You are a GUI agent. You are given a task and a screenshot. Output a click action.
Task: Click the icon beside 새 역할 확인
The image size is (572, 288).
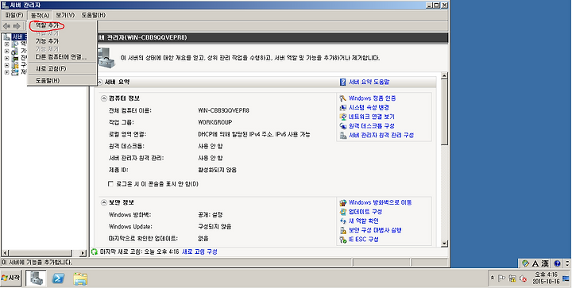(343, 221)
